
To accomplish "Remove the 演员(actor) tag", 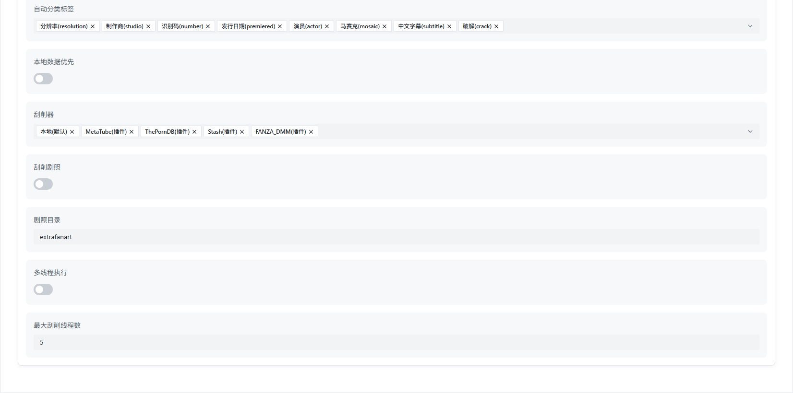I will 327,26.
